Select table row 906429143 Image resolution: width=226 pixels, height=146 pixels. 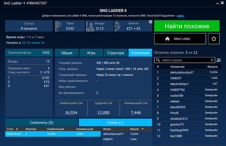pos(53,134)
